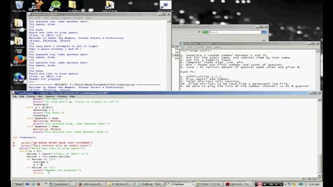Open Help menu in the challenge Notepad window
Viewport: 333px width, 187px height.
point(217,47)
